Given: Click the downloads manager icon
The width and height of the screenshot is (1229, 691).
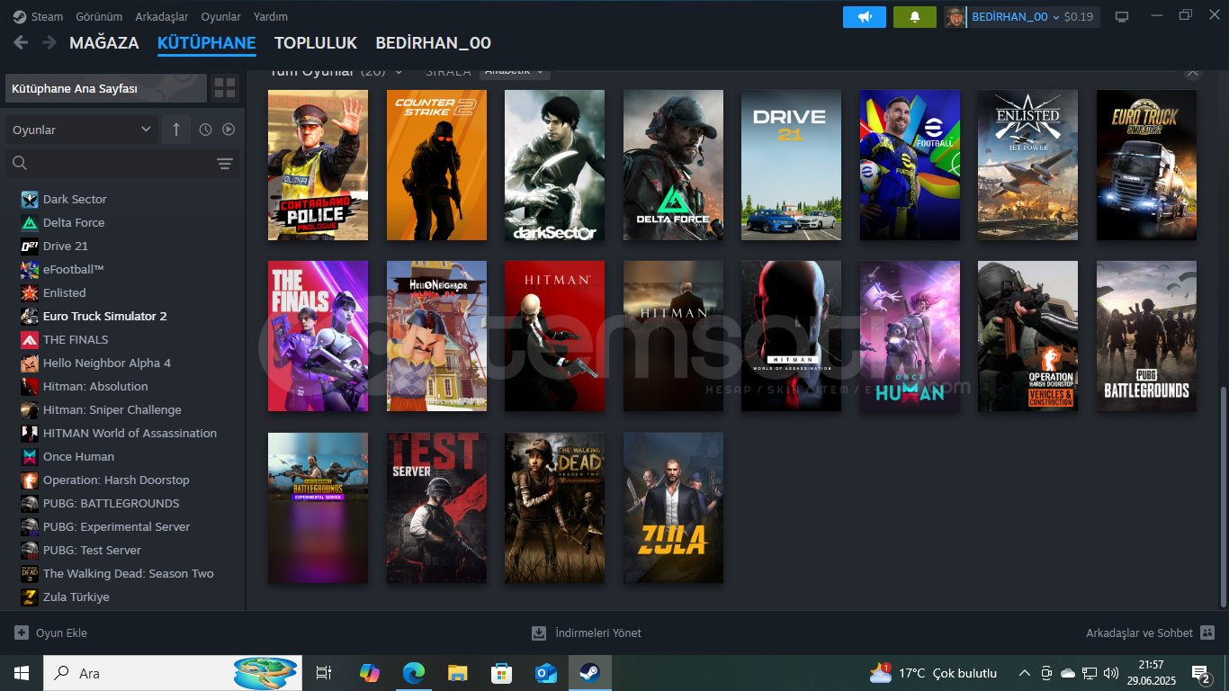Looking at the screenshot, I should click(x=539, y=633).
